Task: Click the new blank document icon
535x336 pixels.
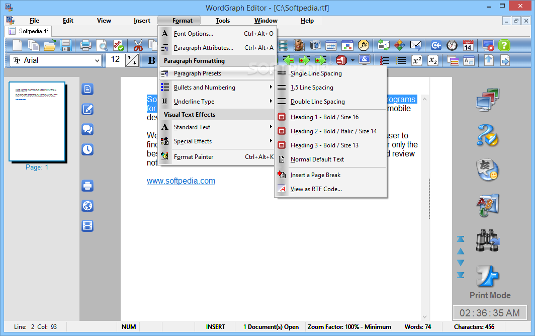Action: pos(17,45)
